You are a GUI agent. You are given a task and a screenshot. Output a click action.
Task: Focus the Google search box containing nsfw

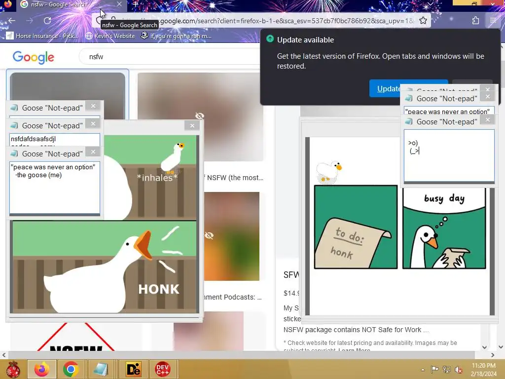pyautogui.click(x=171, y=57)
